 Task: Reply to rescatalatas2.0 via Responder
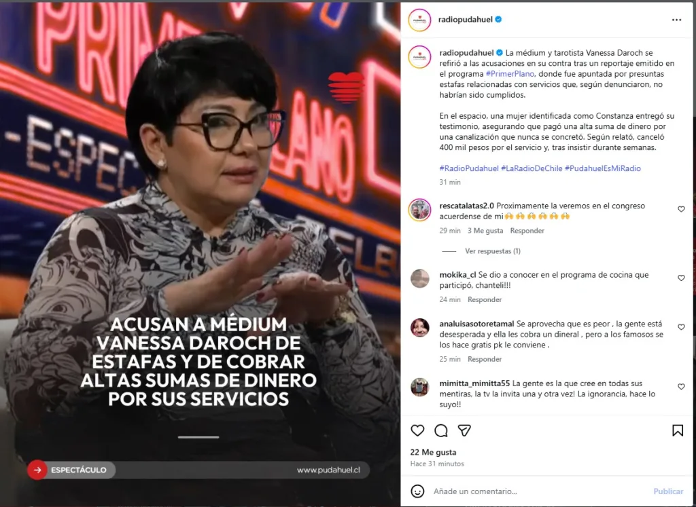click(527, 231)
